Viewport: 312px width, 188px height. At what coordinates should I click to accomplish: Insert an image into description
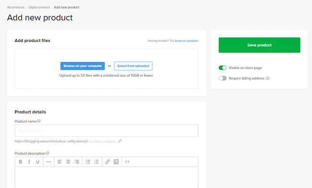(x=116, y=162)
